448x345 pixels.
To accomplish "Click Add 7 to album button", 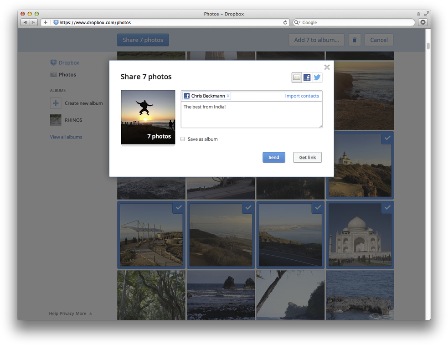I will (317, 40).
